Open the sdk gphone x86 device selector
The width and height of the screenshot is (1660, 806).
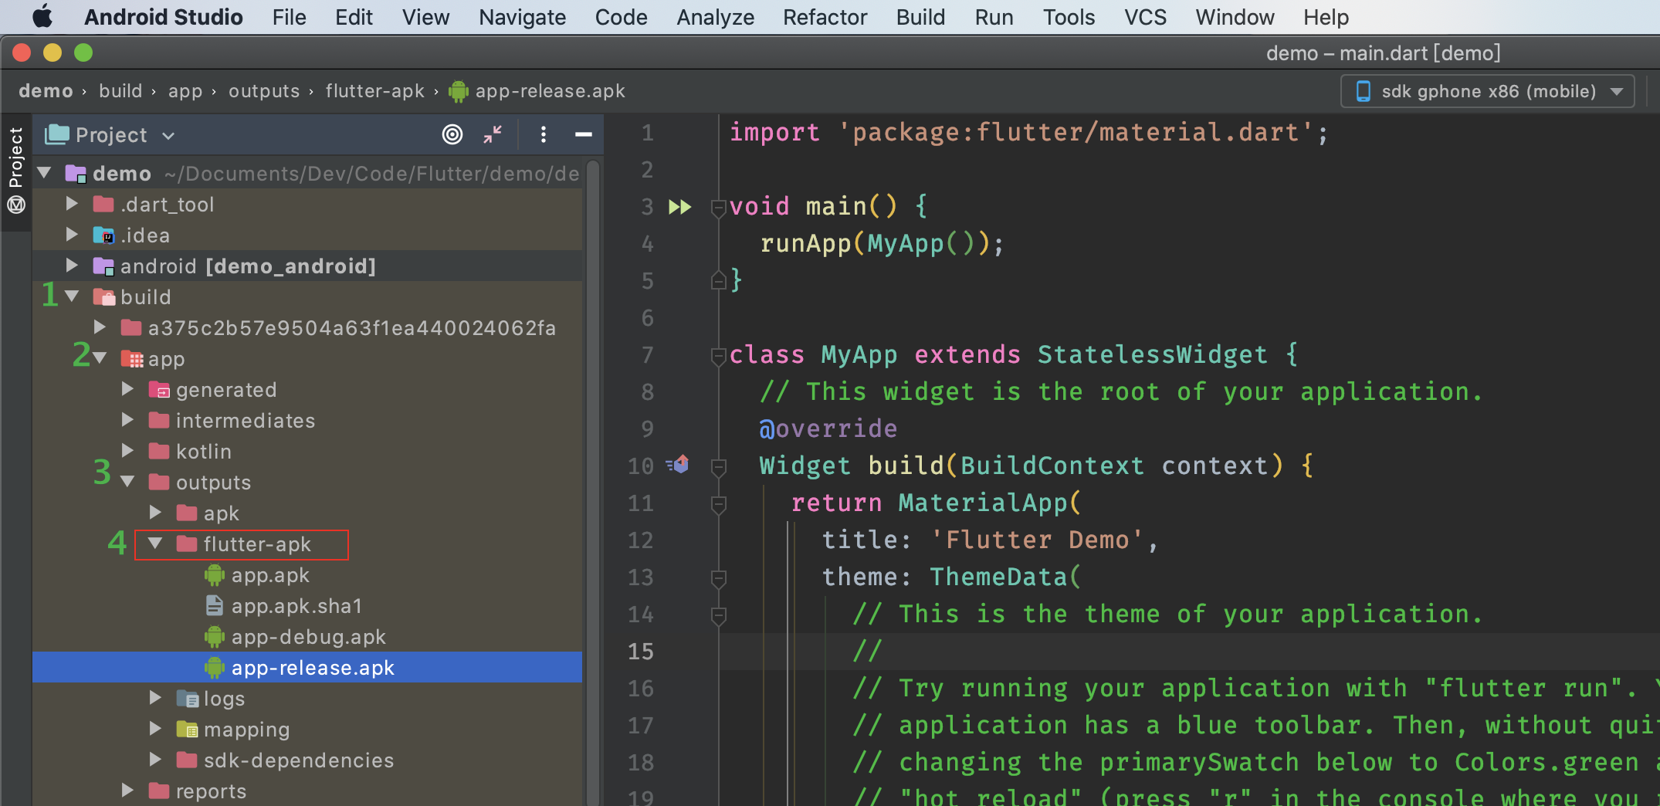(x=1488, y=91)
